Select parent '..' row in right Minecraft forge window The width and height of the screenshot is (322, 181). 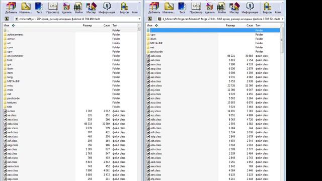click(x=213, y=30)
